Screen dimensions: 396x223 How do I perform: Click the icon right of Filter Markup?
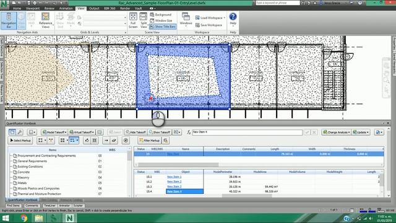[x=165, y=141]
